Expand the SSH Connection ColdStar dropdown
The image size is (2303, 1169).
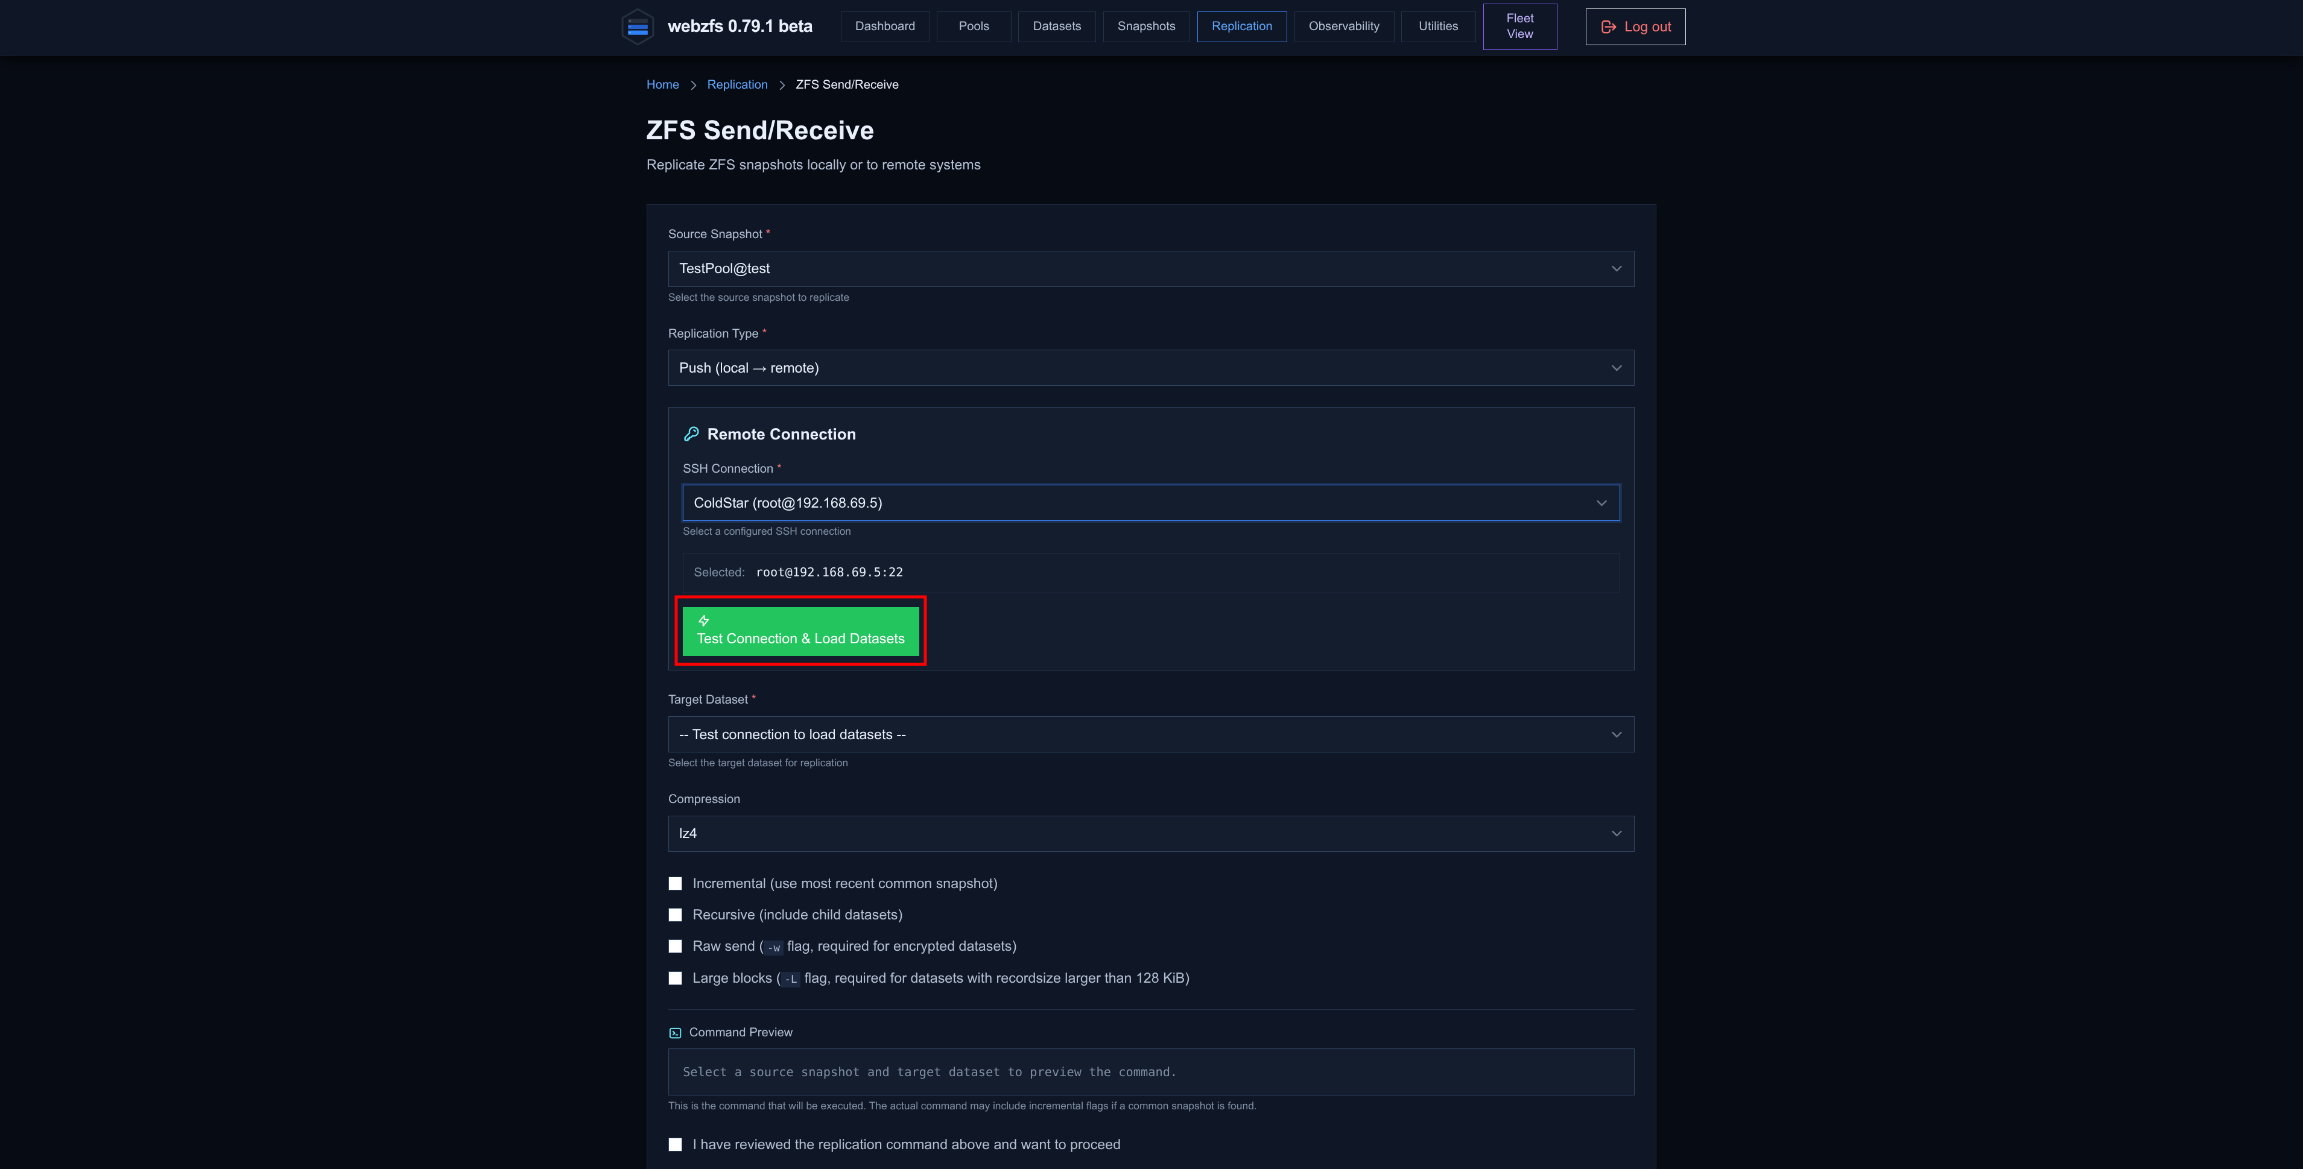coord(1151,503)
